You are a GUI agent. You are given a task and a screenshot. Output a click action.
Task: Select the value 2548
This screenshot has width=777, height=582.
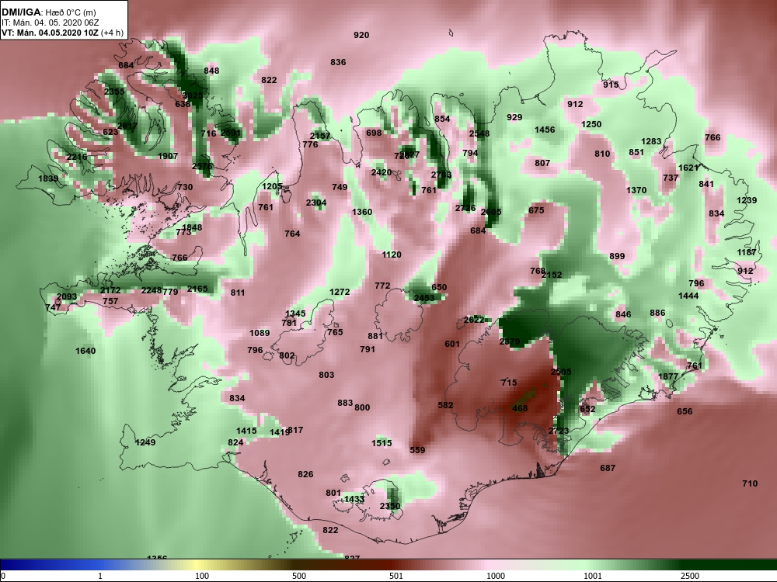[479, 133]
